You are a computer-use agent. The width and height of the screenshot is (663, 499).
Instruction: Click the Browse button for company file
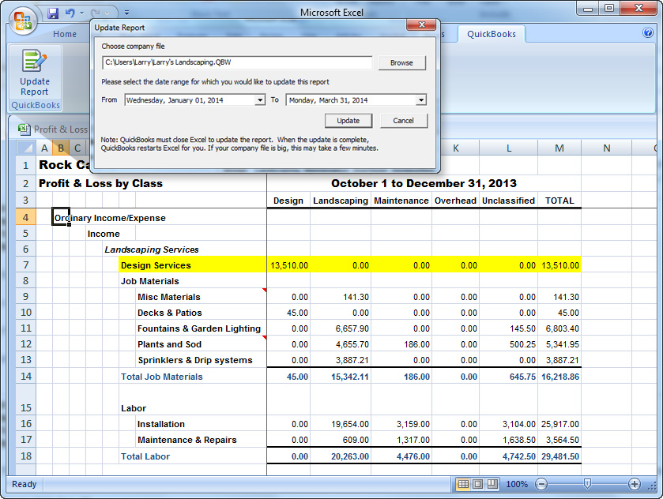401,63
